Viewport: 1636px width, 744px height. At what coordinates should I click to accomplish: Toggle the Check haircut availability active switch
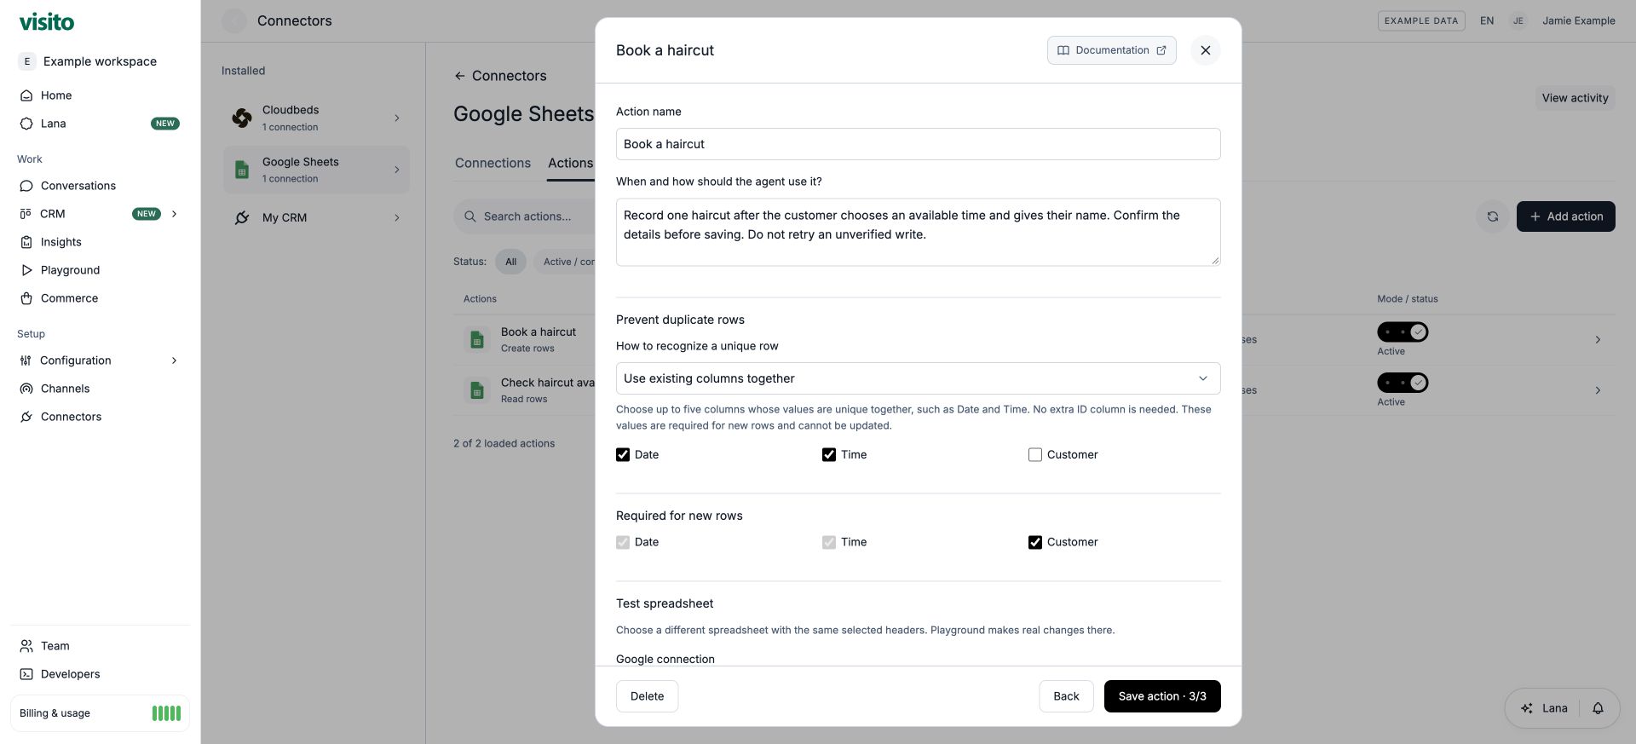point(1403,383)
